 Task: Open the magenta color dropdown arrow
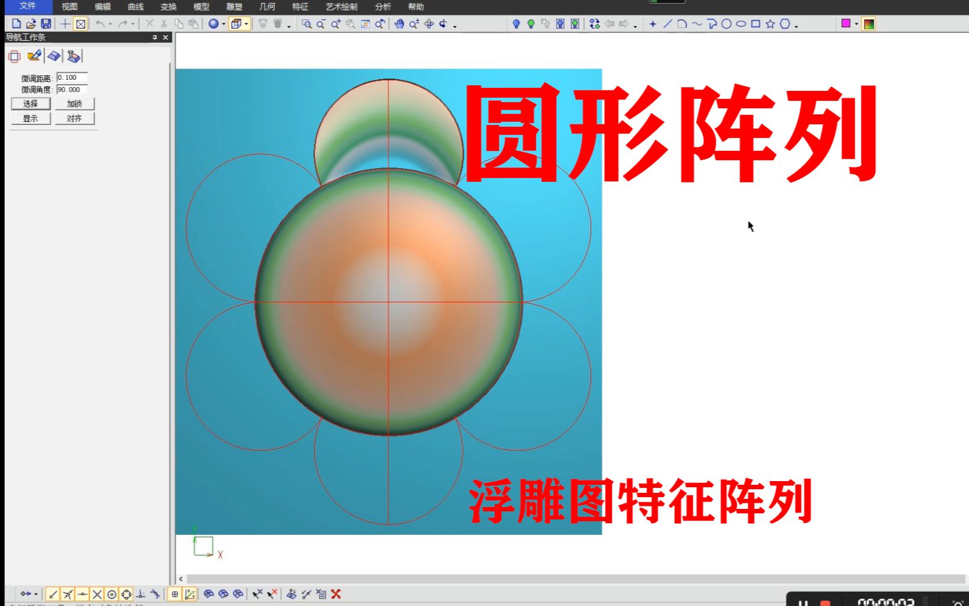point(857,24)
